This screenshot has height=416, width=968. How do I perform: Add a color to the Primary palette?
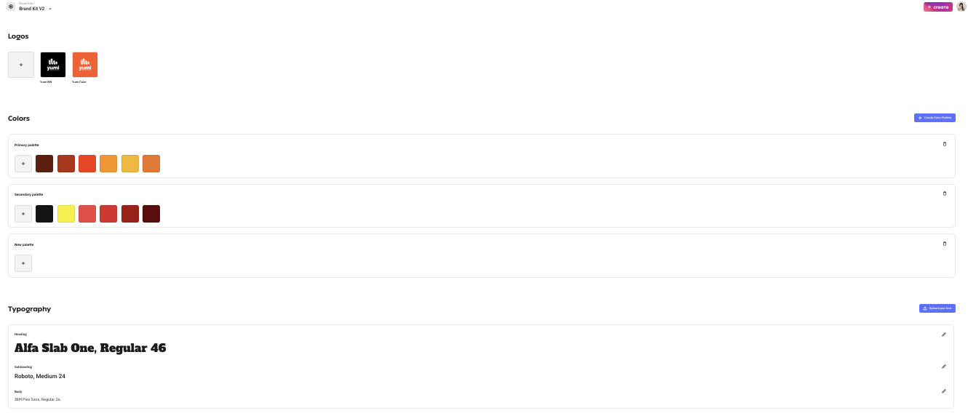click(x=23, y=164)
